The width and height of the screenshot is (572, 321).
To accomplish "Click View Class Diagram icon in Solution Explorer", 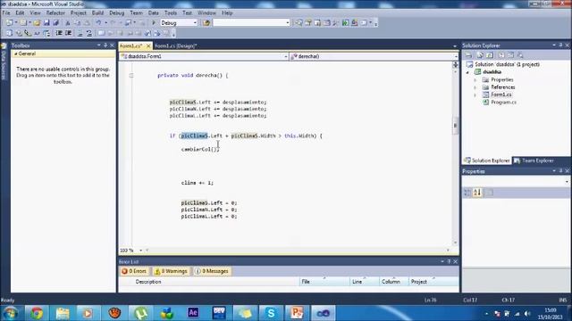I will (x=520, y=55).
